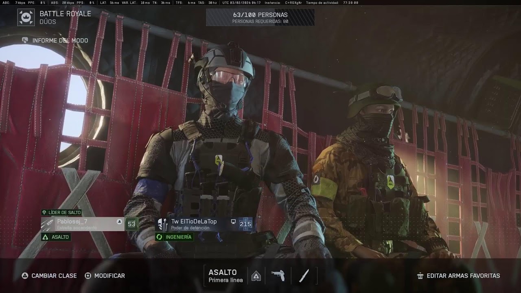Click the square button icon for Modificar
This screenshot has height=293, width=521.
(x=88, y=276)
